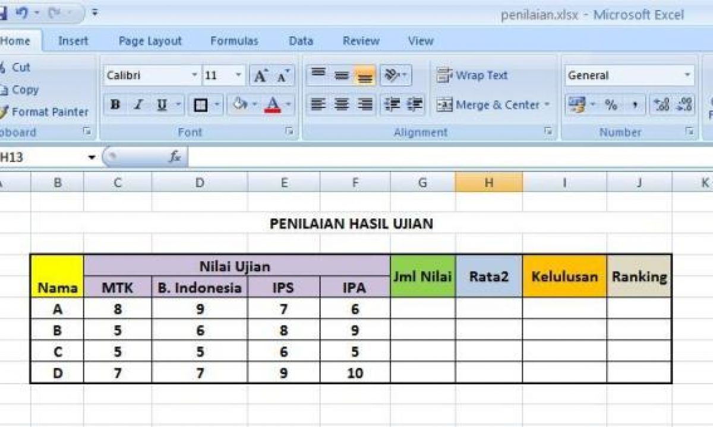Select the B. Indonesia header cell

pyautogui.click(x=200, y=288)
